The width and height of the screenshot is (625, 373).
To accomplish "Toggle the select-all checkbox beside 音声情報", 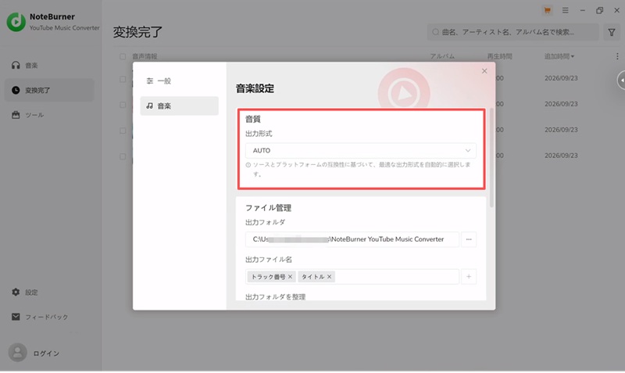I will [x=123, y=56].
